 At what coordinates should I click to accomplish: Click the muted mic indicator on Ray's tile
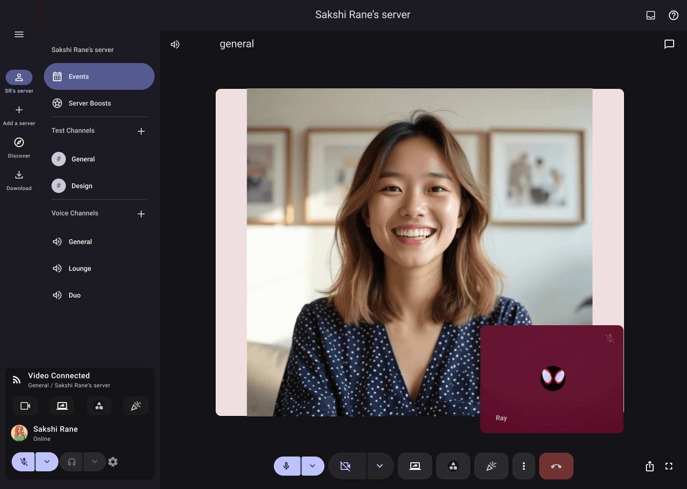pyautogui.click(x=610, y=339)
